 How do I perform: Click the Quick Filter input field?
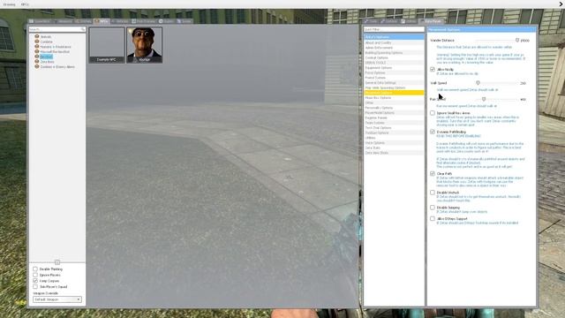[394, 29]
